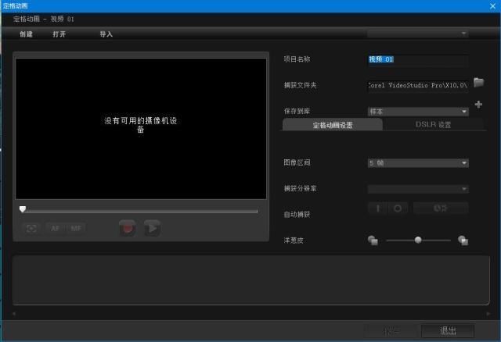The width and height of the screenshot is (501, 342).
Task: Click the play preview button
Action: (x=153, y=228)
